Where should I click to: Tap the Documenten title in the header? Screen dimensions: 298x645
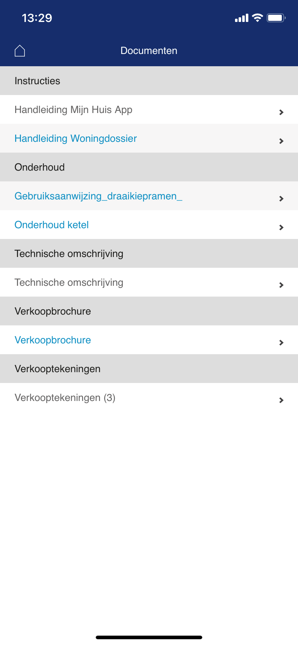tap(149, 50)
